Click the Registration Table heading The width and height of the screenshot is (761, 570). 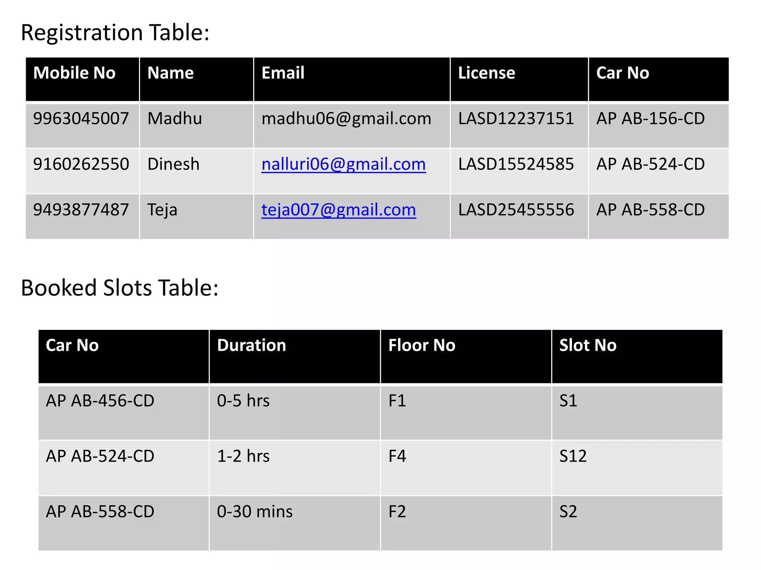[x=115, y=33]
